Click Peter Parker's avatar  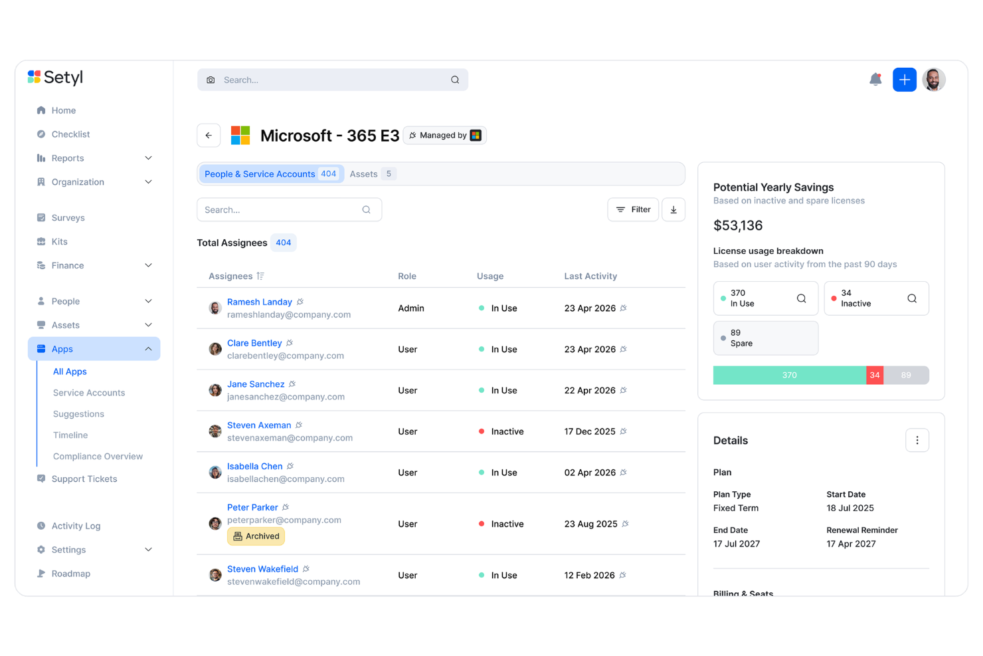click(x=215, y=524)
